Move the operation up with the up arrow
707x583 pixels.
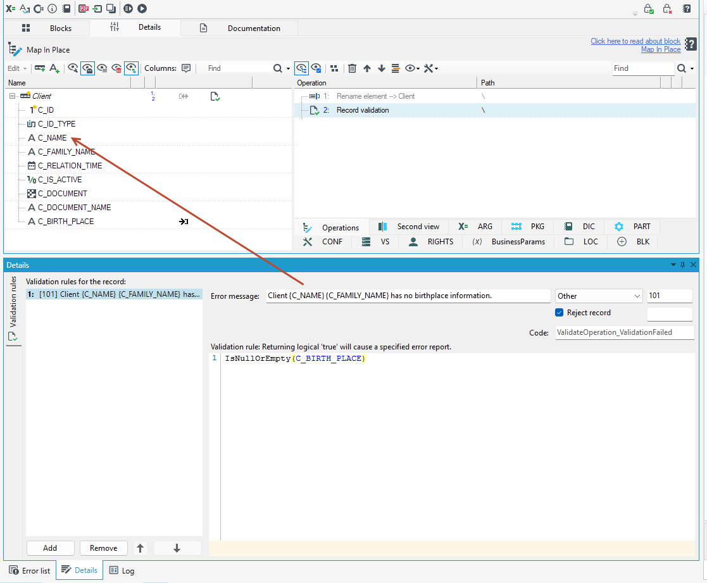pos(367,68)
